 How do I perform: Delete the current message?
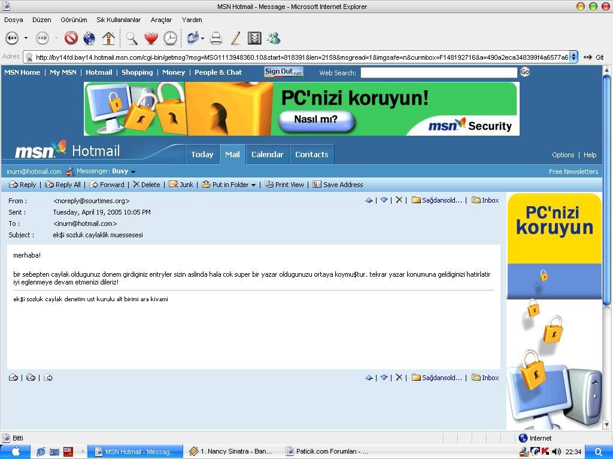pos(146,185)
